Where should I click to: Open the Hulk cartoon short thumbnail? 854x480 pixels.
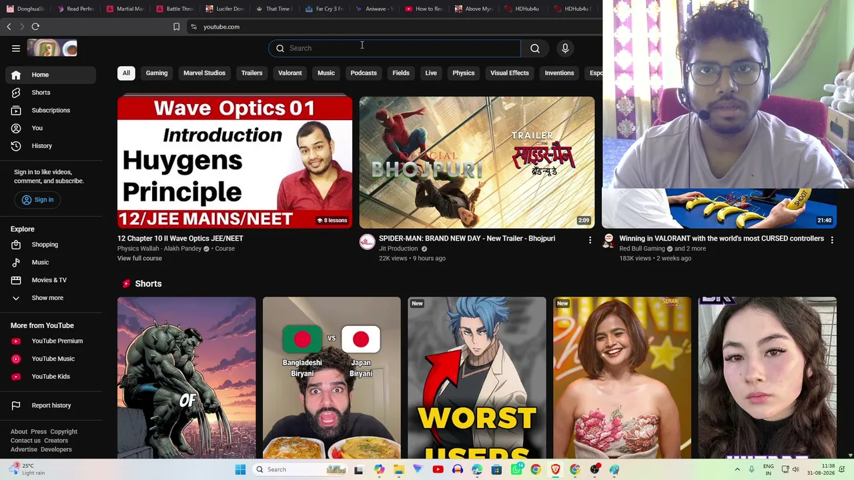point(186,377)
